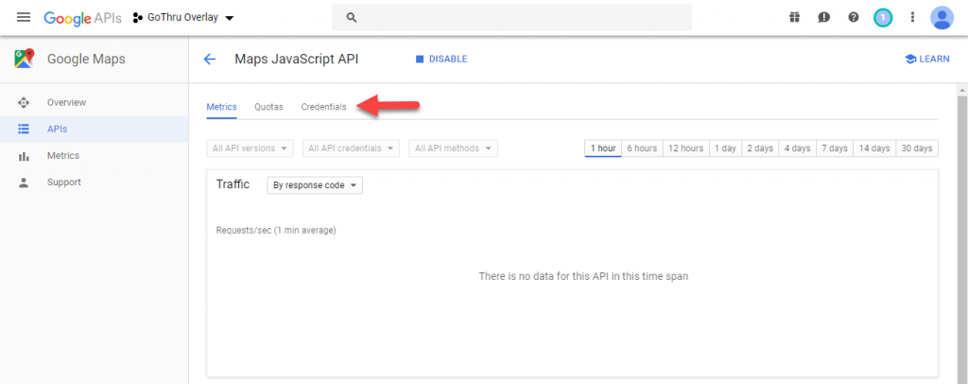
Task: Open the user account avatar
Action: (x=942, y=18)
